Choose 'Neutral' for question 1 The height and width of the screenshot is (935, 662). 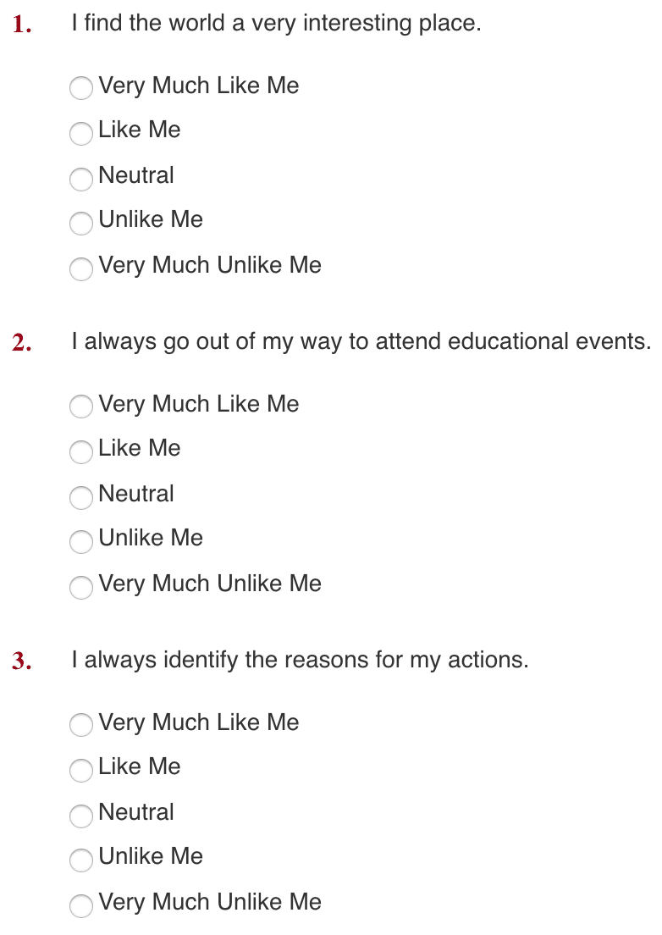(81, 179)
